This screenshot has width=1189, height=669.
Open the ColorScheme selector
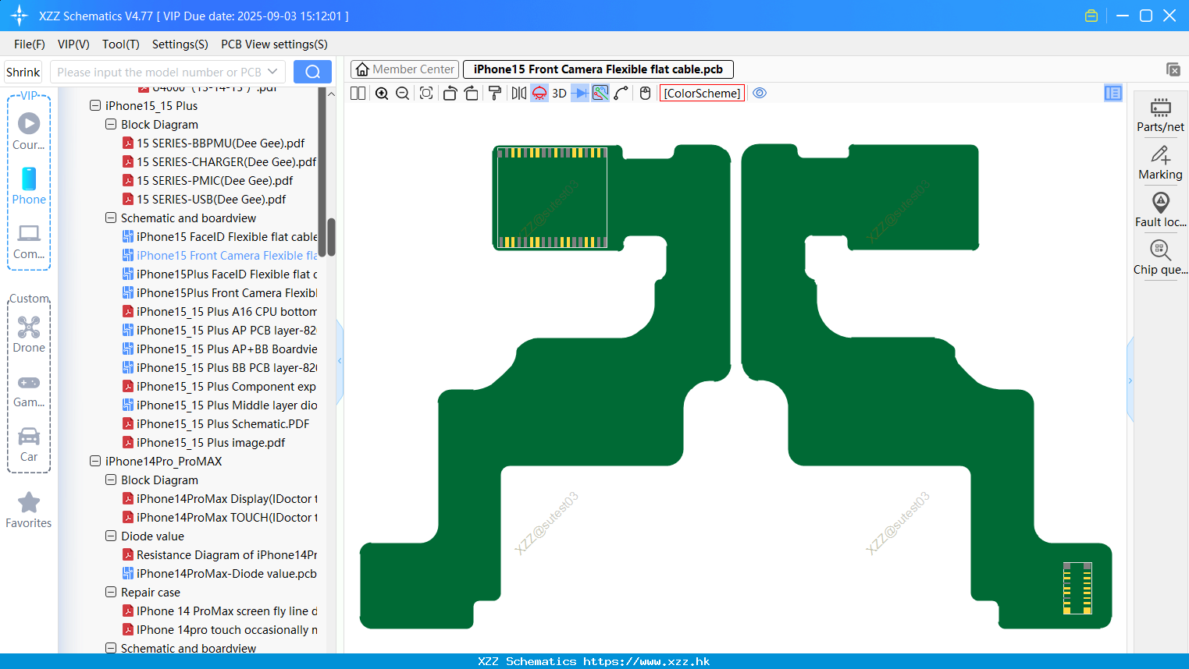click(x=702, y=93)
